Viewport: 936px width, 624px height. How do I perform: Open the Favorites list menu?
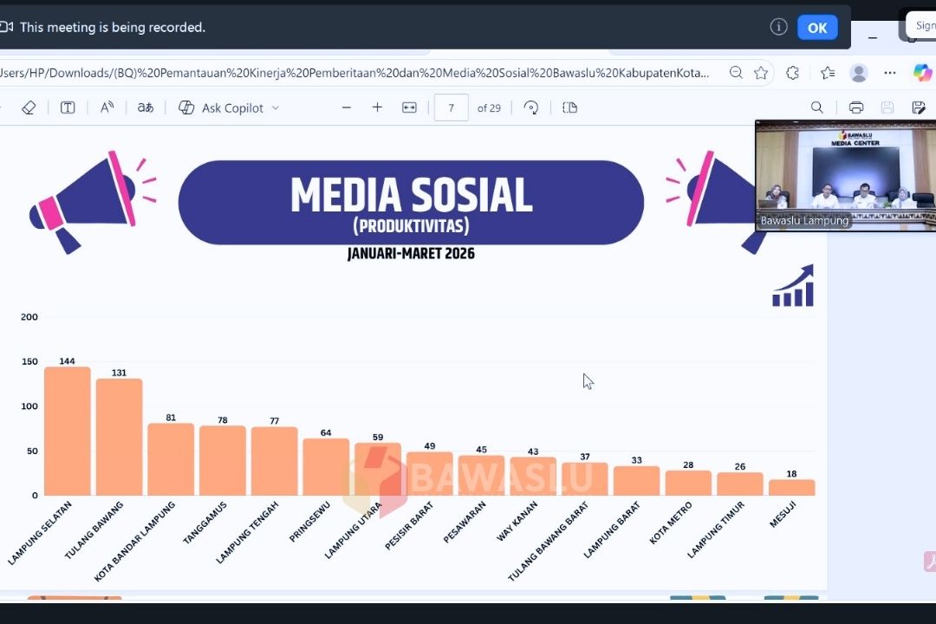(x=827, y=73)
